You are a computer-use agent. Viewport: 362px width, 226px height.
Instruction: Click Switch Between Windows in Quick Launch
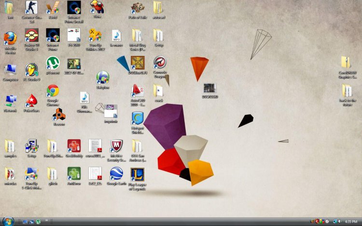32,222
